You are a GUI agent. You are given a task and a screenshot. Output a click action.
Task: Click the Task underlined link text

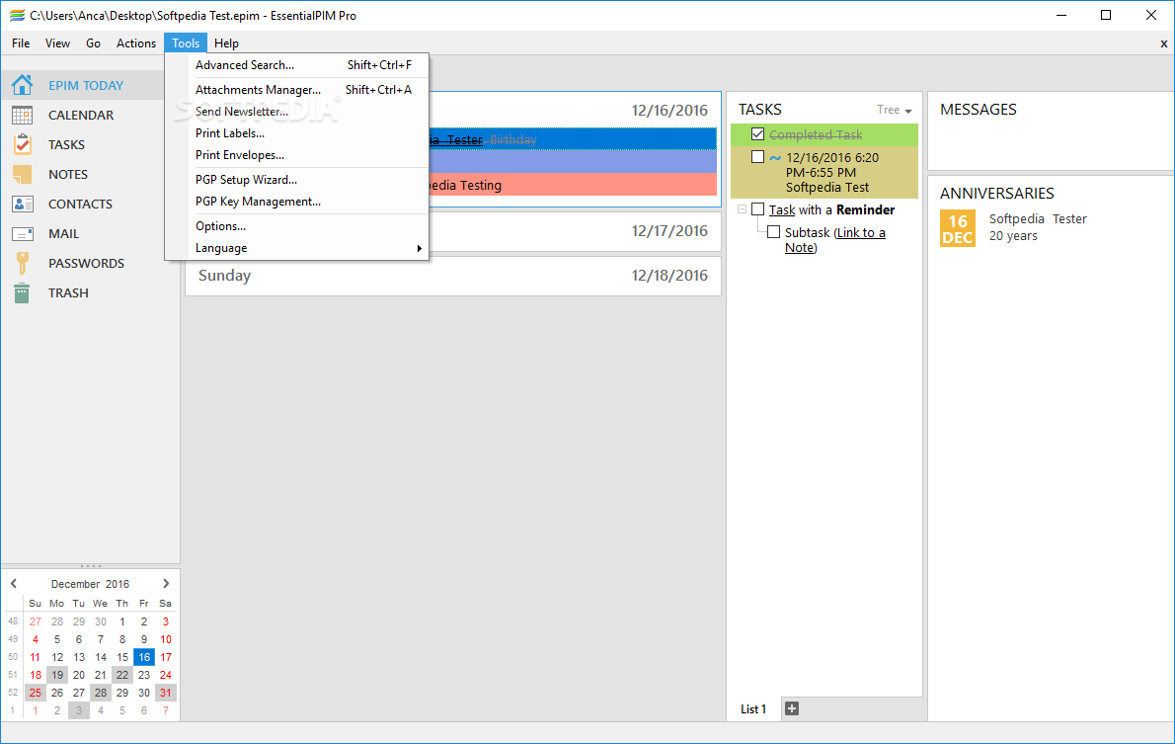coord(782,210)
